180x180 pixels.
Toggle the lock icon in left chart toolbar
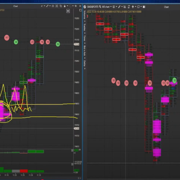click(65, 6)
